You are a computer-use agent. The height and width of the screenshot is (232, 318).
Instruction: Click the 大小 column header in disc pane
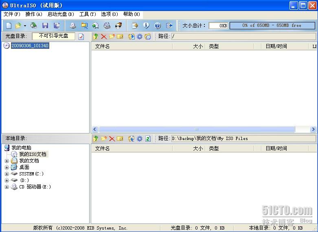click(x=189, y=46)
